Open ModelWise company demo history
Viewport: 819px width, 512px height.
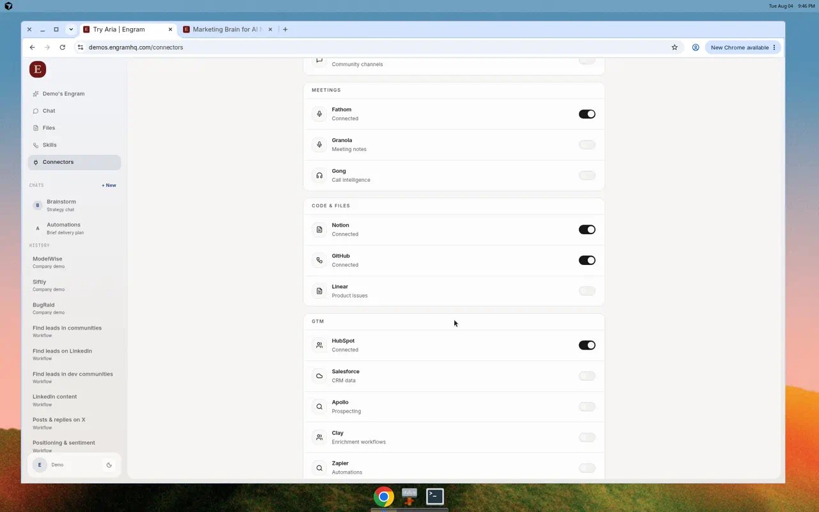click(74, 262)
